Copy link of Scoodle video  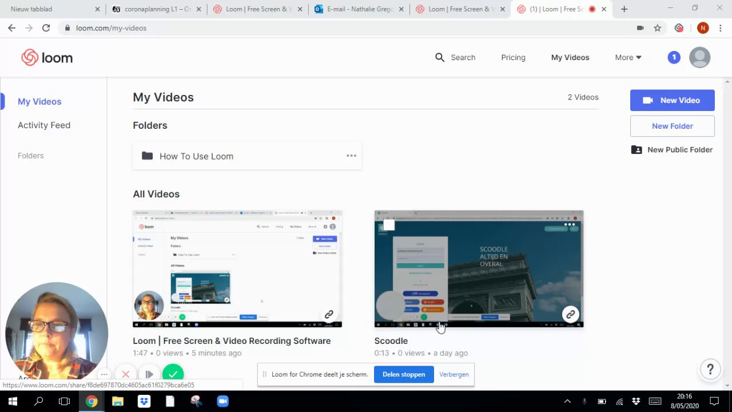click(570, 314)
